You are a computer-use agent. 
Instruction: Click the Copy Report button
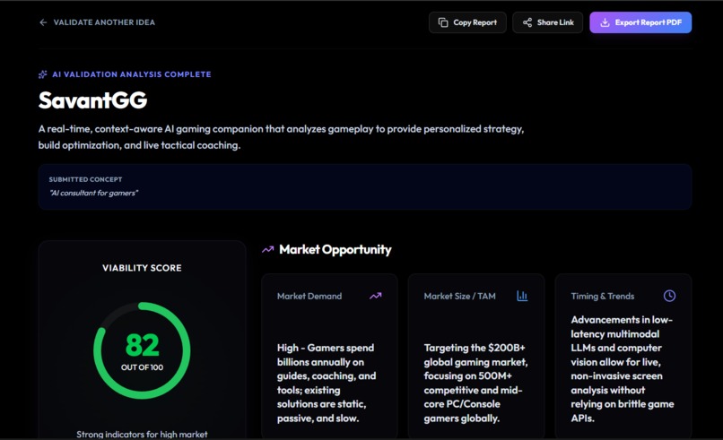click(x=467, y=22)
